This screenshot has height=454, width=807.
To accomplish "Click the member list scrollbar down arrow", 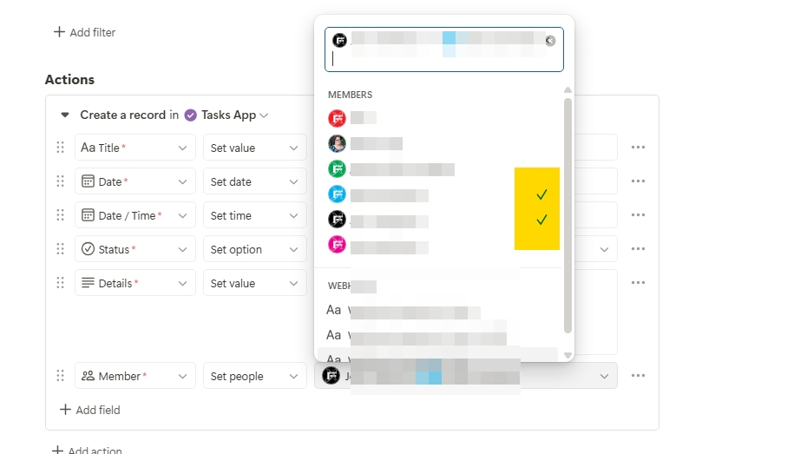I will click(568, 355).
